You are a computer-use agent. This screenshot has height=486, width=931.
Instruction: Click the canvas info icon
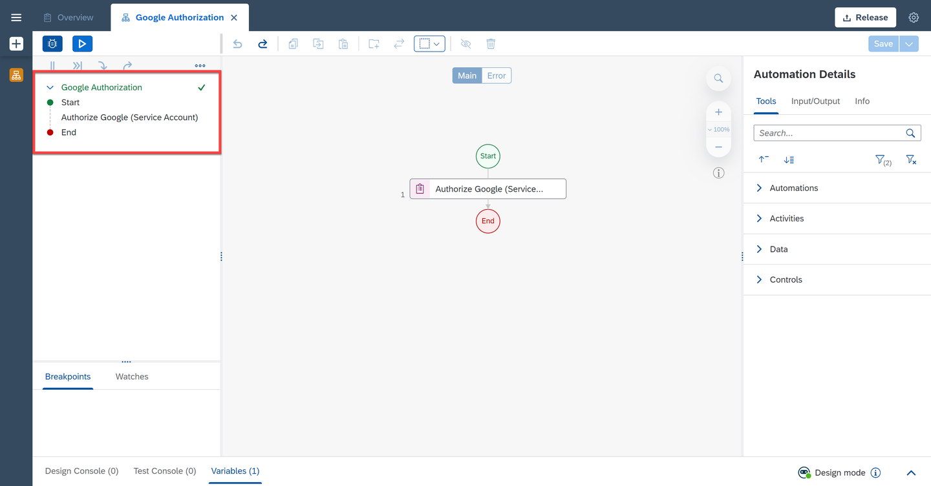[x=718, y=173]
